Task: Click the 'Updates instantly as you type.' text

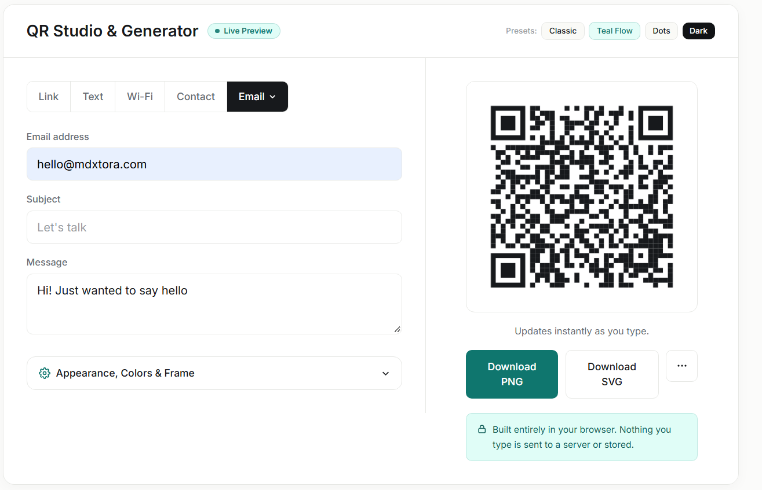Action: coord(582,331)
